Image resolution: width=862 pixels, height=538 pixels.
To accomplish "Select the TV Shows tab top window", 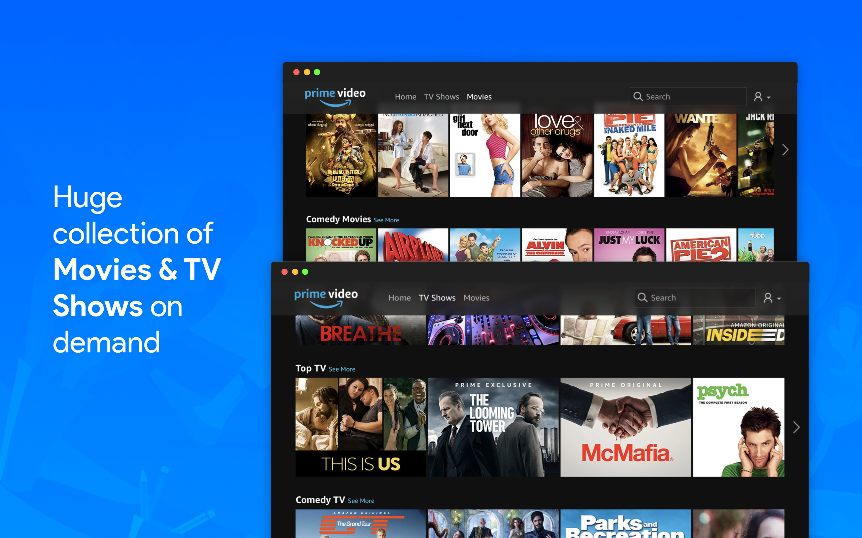I will coord(440,96).
